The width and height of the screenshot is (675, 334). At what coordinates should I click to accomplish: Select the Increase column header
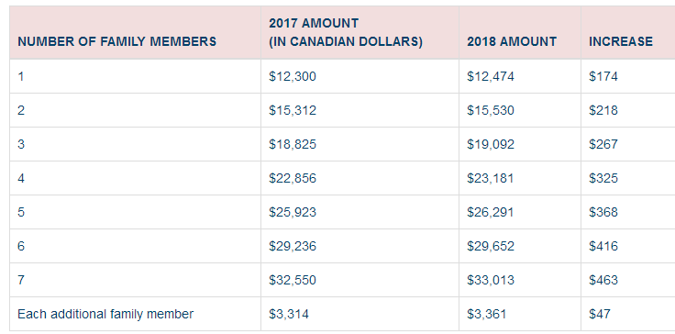tap(621, 42)
